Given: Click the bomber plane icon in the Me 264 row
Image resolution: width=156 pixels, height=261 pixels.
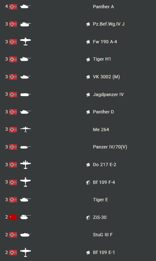Looking at the screenshot, I should 26,129.
